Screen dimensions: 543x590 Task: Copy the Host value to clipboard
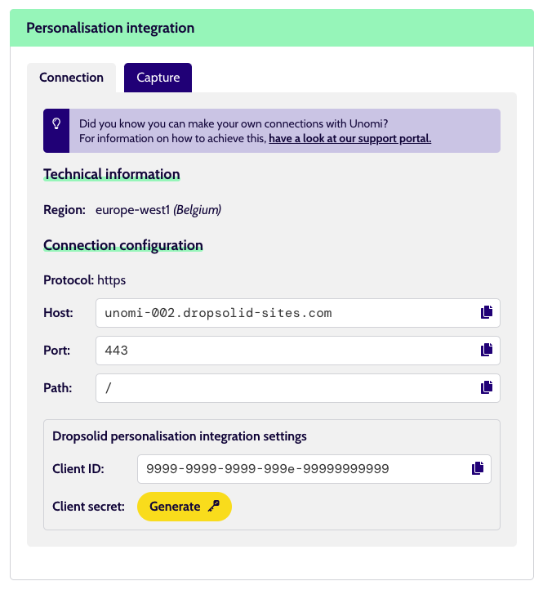[x=486, y=312]
